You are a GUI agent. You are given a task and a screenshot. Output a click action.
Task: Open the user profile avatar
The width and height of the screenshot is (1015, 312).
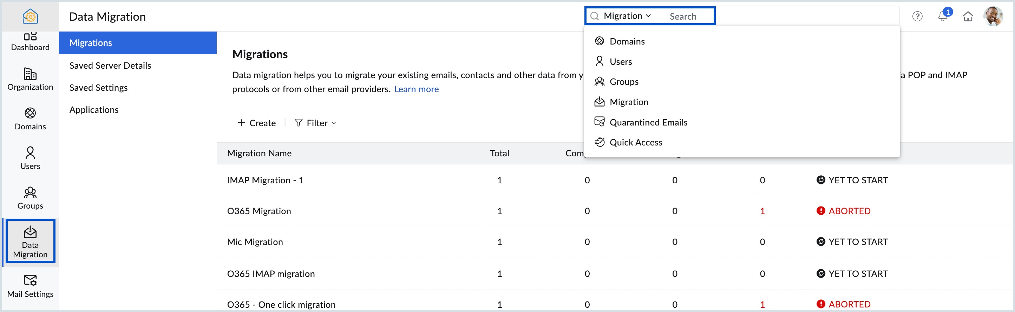tap(993, 16)
